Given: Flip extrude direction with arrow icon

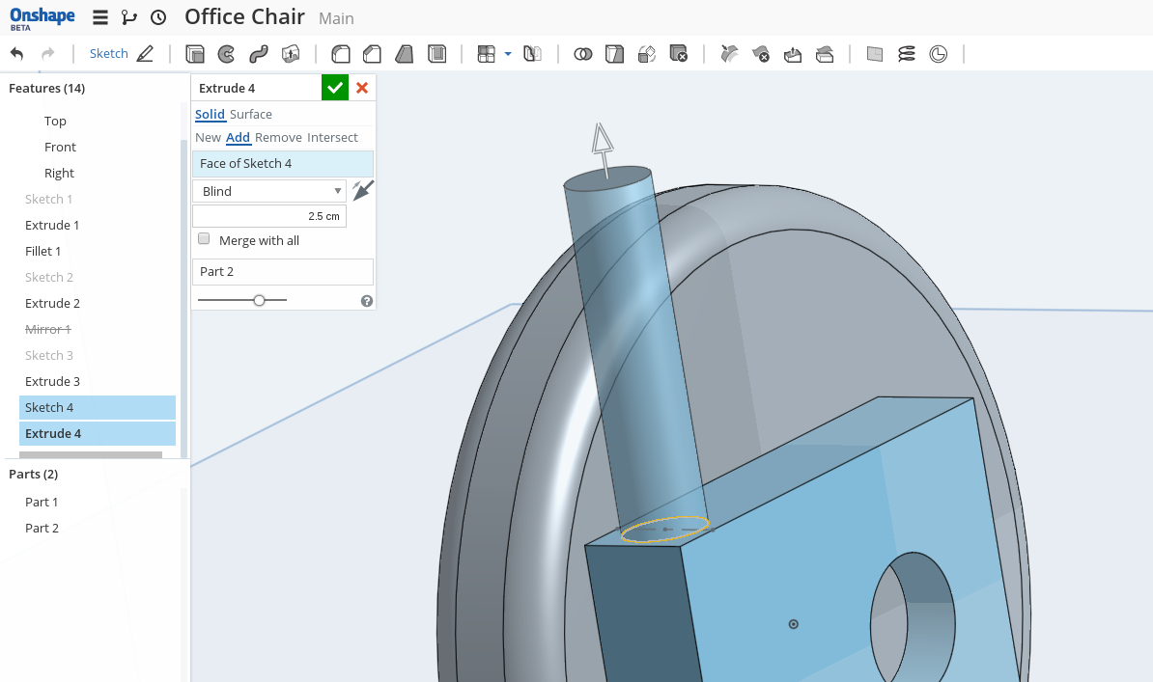Looking at the screenshot, I should pos(362,190).
